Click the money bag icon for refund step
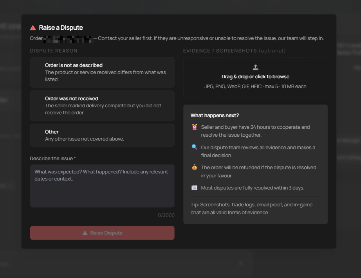361x278 pixels. coord(195,167)
